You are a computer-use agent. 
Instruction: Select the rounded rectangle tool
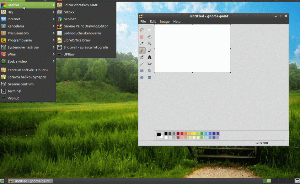coord(149,78)
